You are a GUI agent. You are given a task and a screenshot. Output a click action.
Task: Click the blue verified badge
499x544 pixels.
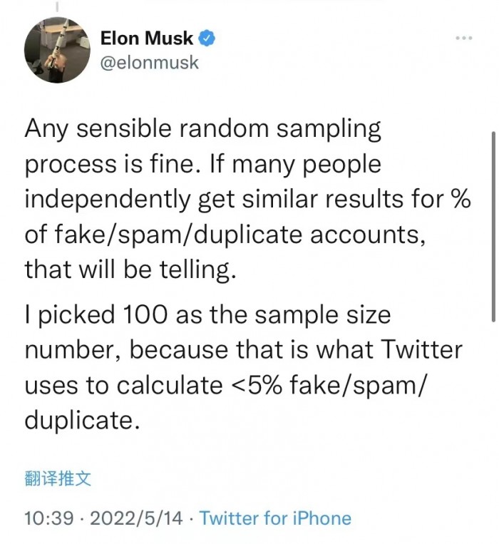207,38
